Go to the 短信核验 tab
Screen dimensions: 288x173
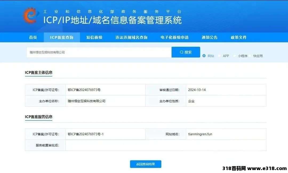(94, 37)
